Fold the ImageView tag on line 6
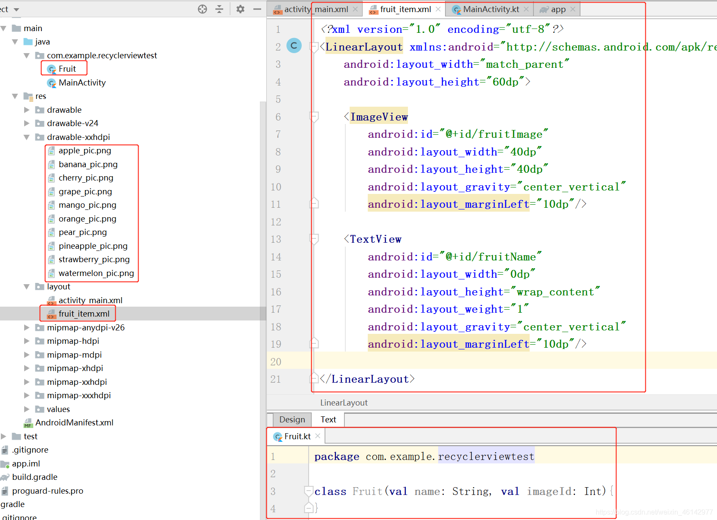Viewport: 717px width, 520px height. 314,117
